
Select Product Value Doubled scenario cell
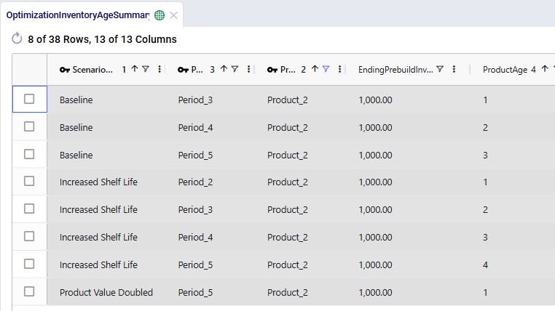click(106, 292)
